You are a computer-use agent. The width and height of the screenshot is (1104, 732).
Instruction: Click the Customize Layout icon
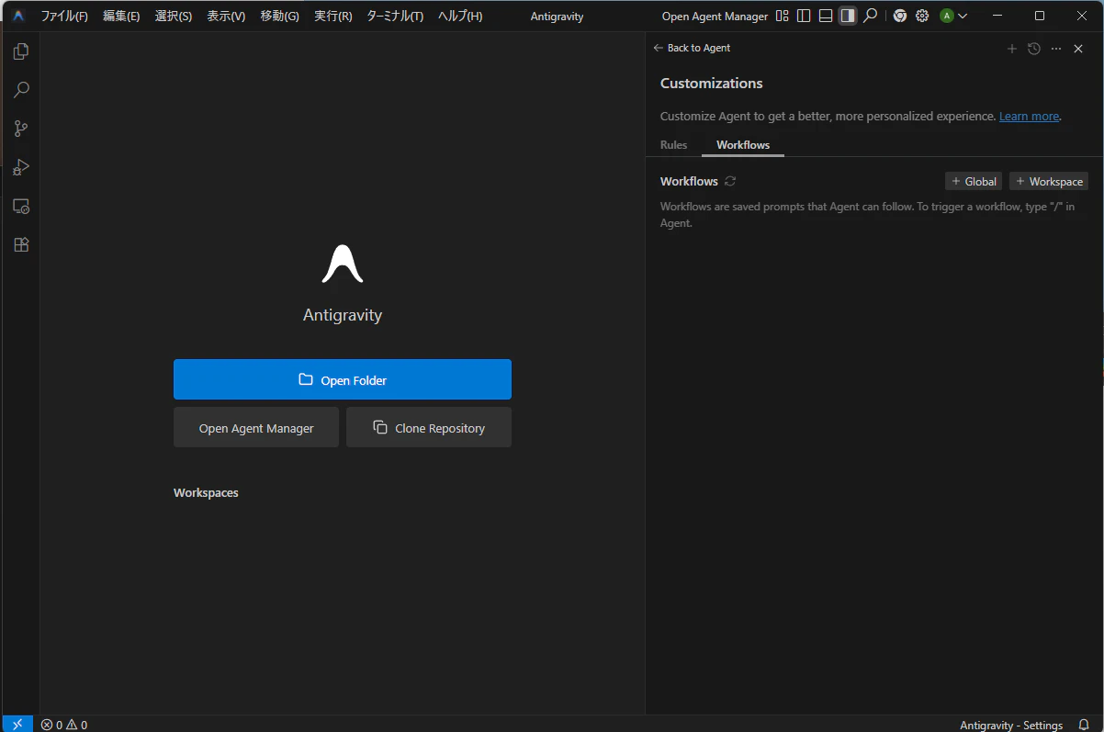(783, 16)
